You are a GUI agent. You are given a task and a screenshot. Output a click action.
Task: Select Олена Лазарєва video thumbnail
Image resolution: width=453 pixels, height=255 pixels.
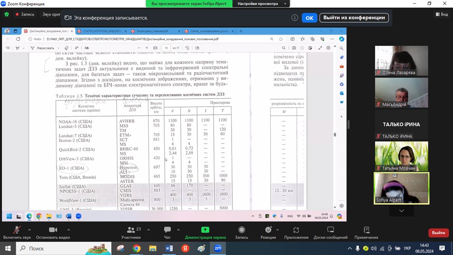click(x=401, y=60)
